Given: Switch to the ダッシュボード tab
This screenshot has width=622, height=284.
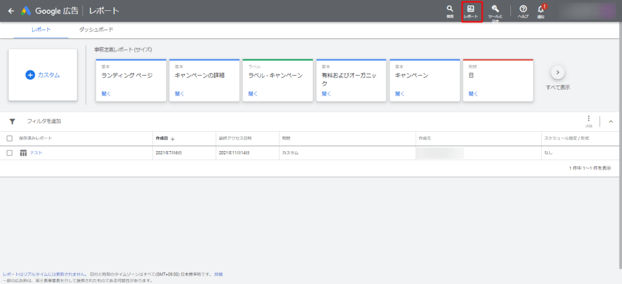Looking at the screenshot, I should [x=96, y=30].
